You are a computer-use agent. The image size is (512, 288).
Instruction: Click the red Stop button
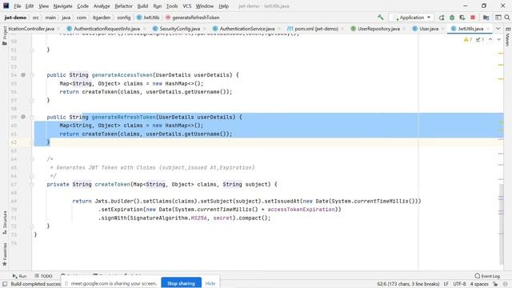473,18
